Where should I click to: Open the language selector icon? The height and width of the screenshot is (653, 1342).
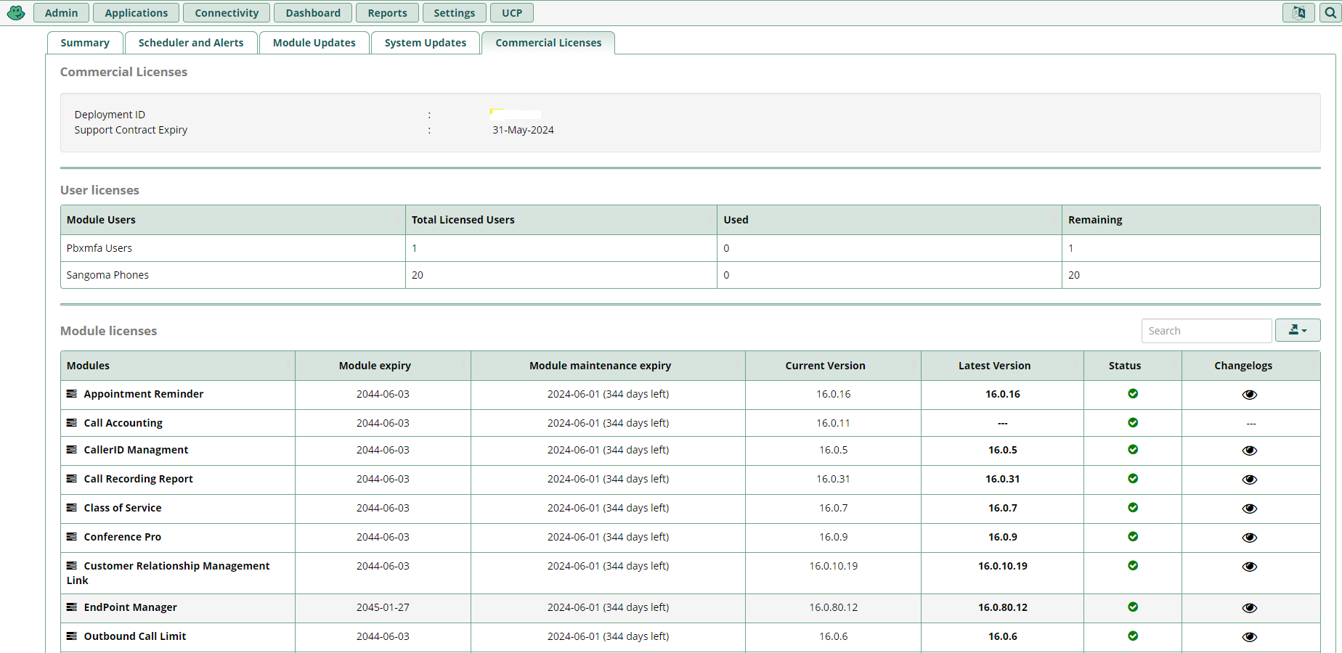pyautogui.click(x=1298, y=13)
